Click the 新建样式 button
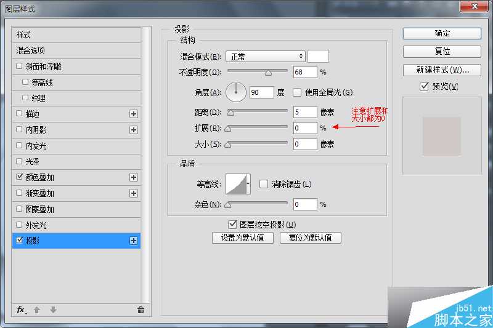Image resolution: width=493 pixels, height=328 pixels. pyautogui.click(x=442, y=70)
